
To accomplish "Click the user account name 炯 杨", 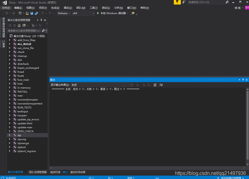I will [x=238, y=8].
